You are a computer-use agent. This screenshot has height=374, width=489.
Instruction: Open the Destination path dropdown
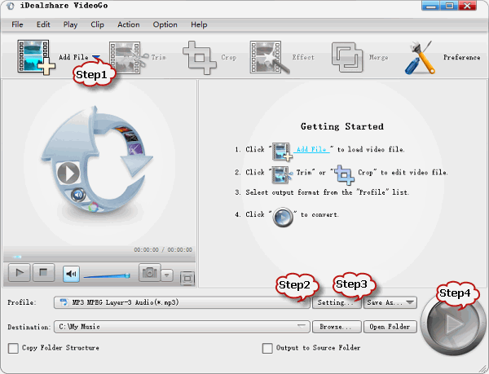pyautogui.click(x=182, y=327)
